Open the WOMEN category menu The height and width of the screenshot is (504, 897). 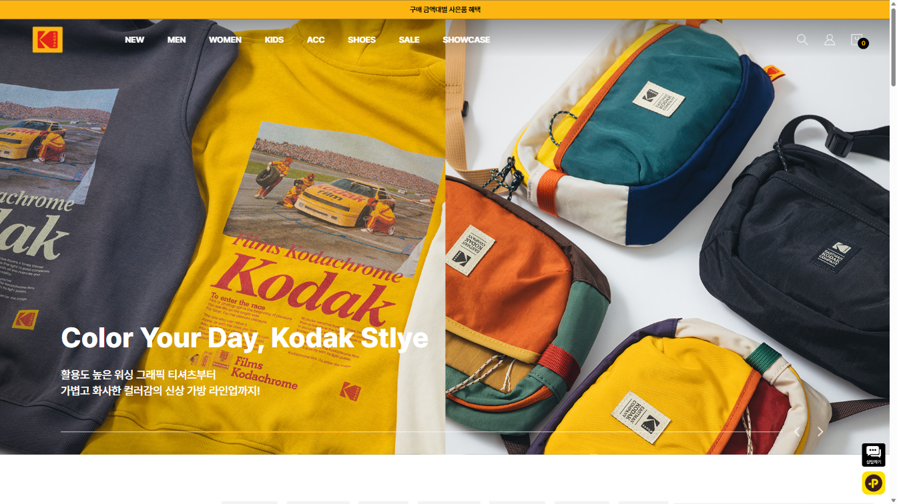pyautogui.click(x=225, y=40)
